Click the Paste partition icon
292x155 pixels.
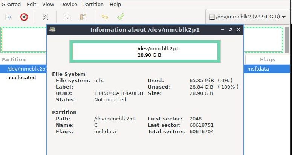tap(83, 17)
